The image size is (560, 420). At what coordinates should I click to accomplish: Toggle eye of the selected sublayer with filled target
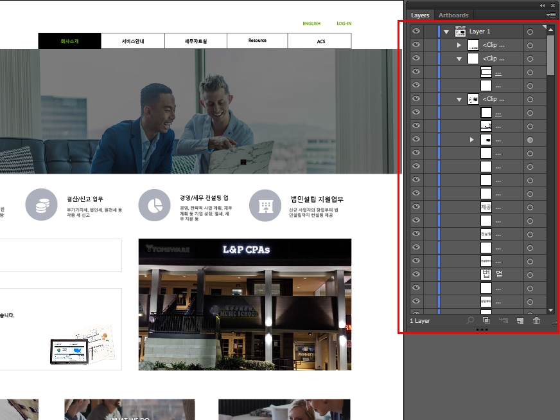[416, 139]
